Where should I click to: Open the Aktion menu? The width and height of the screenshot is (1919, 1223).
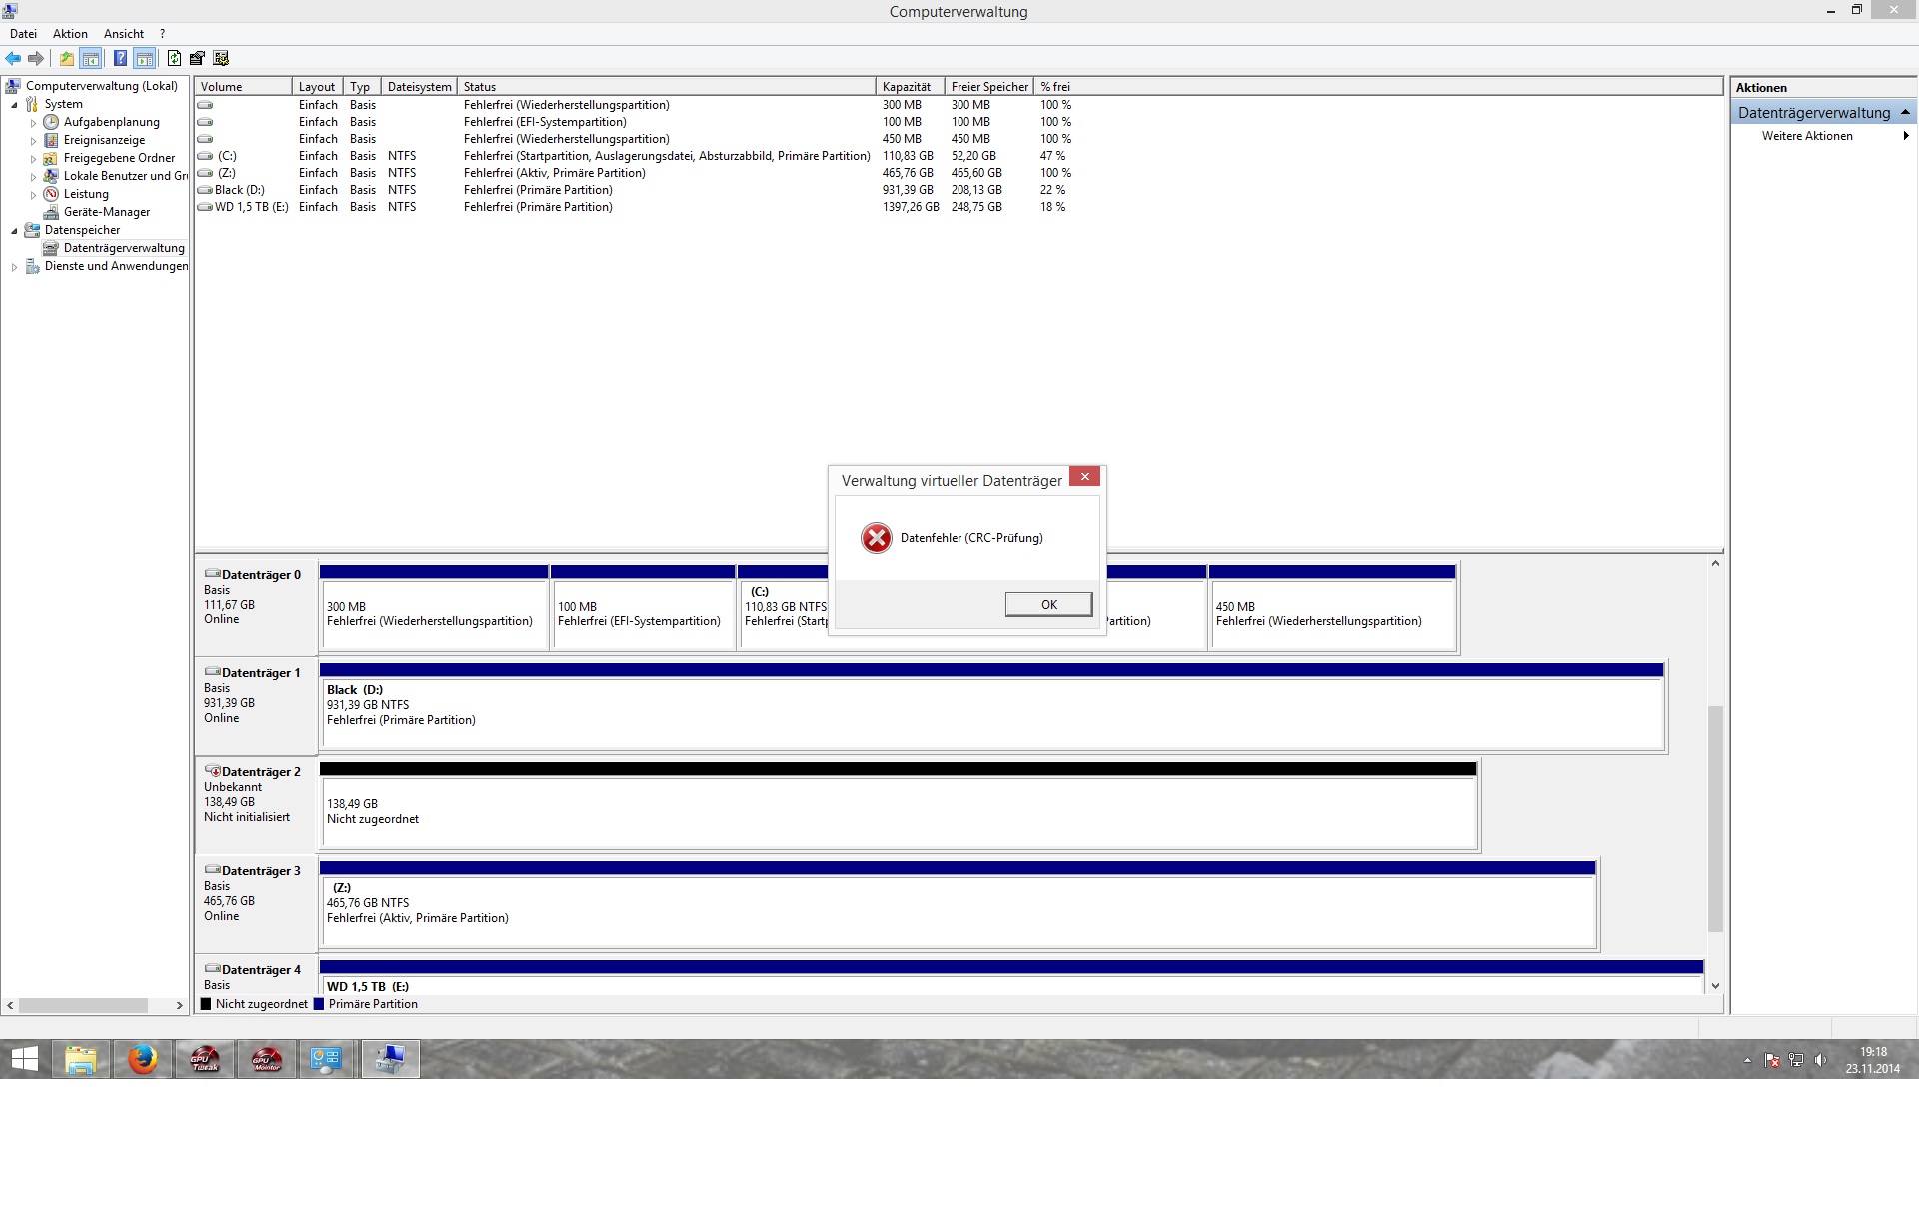[x=70, y=33]
